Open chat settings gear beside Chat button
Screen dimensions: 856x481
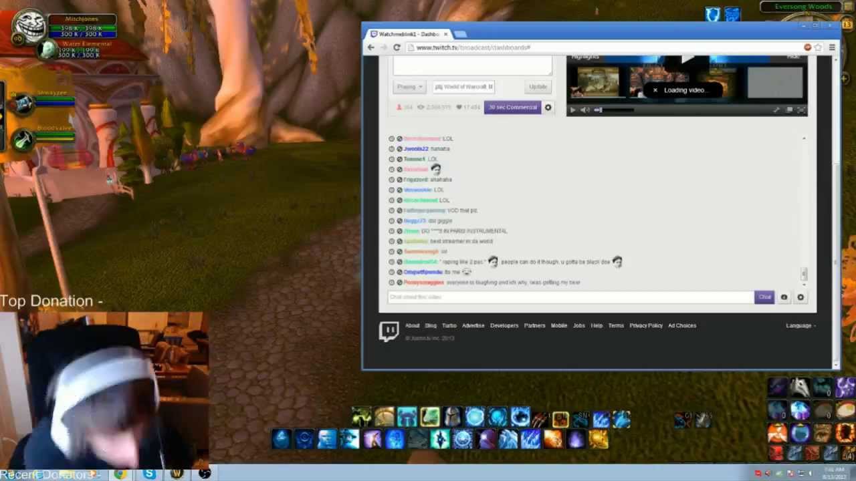[x=800, y=297]
